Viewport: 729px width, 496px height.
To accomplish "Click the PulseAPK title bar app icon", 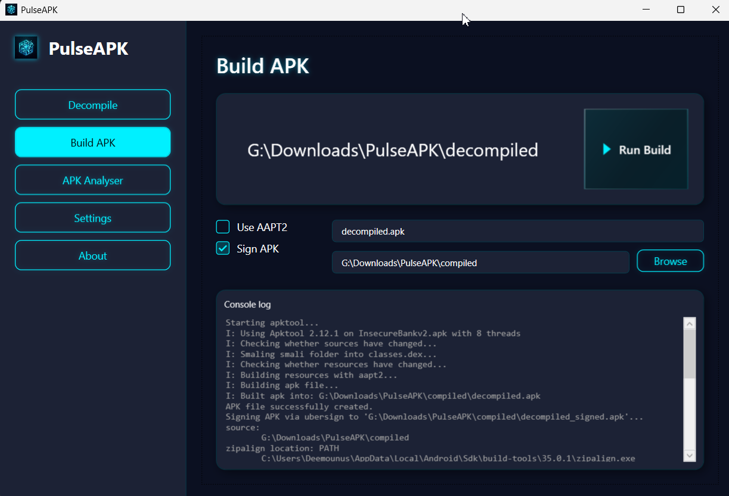I will [11, 10].
